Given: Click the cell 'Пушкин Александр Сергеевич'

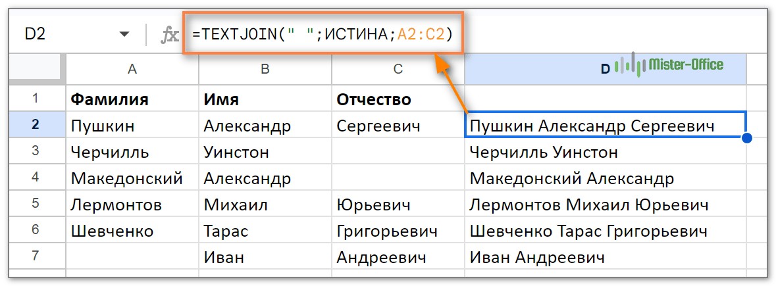Looking at the screenshot, I should point(606,126).
